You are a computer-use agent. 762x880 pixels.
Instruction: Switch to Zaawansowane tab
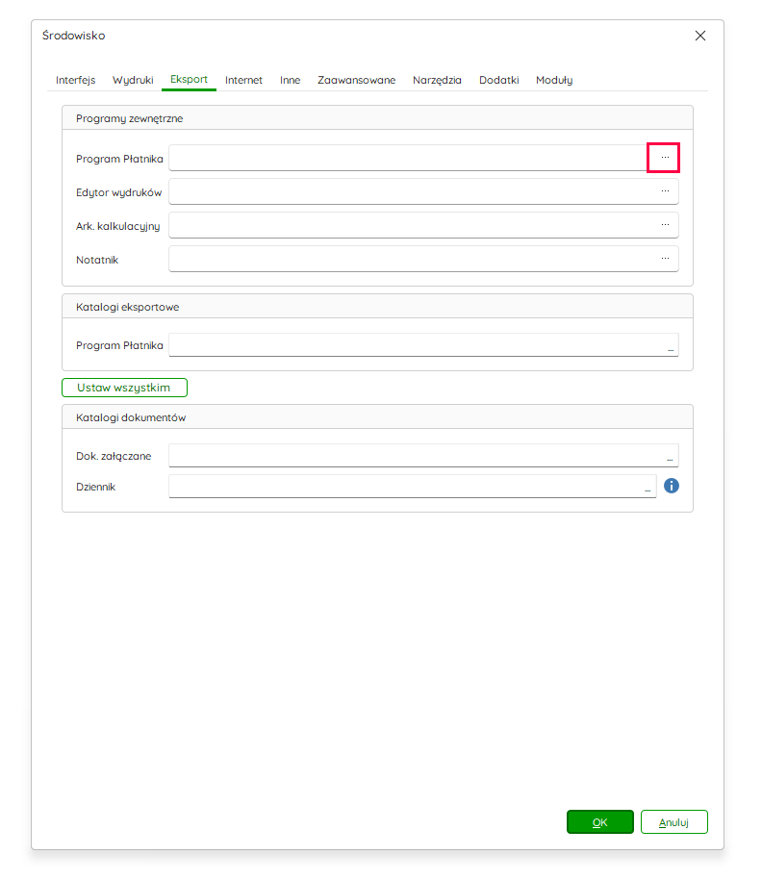pyautogui.click(x=356, y=80)
